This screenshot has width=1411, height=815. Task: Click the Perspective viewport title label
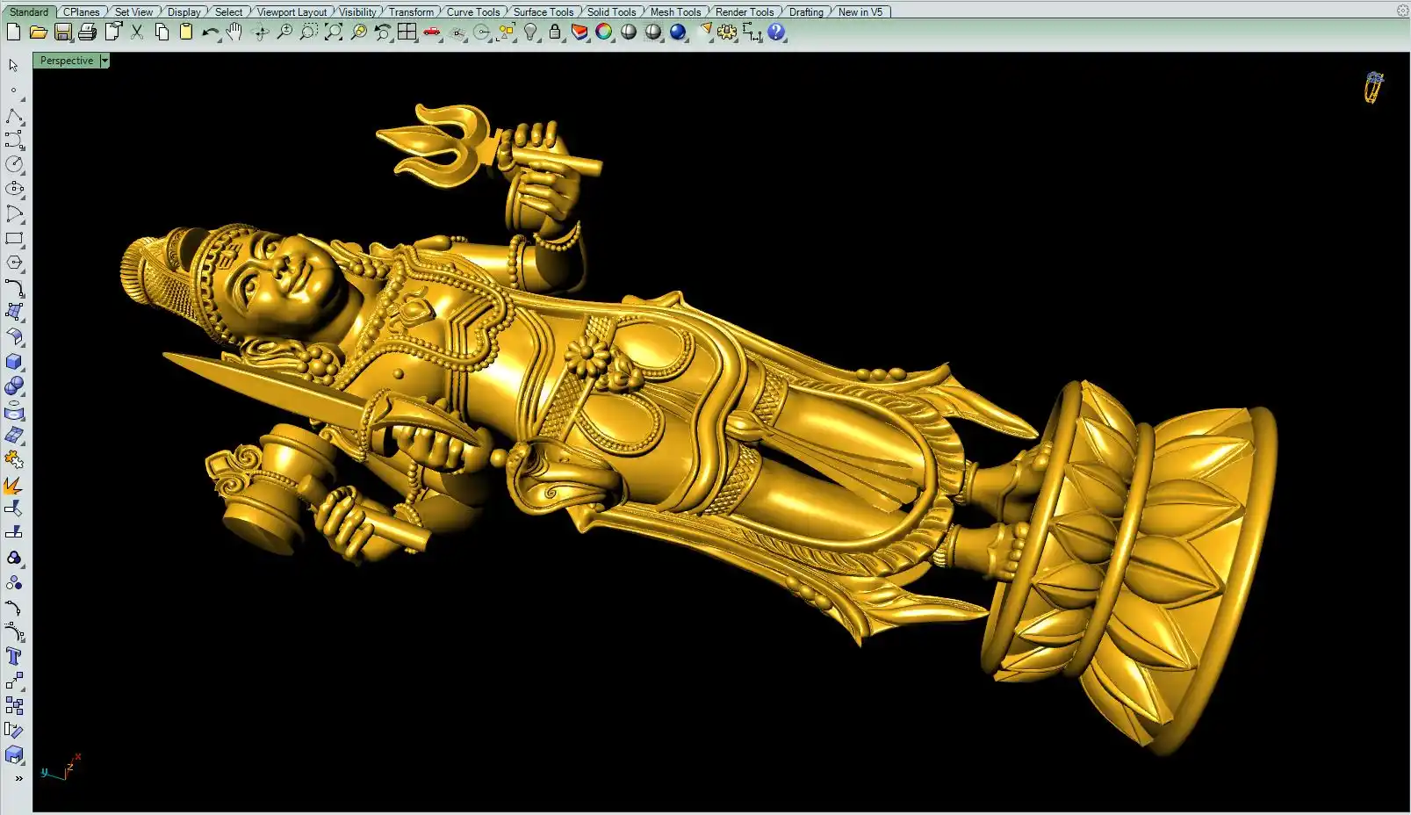pos(67,61)
